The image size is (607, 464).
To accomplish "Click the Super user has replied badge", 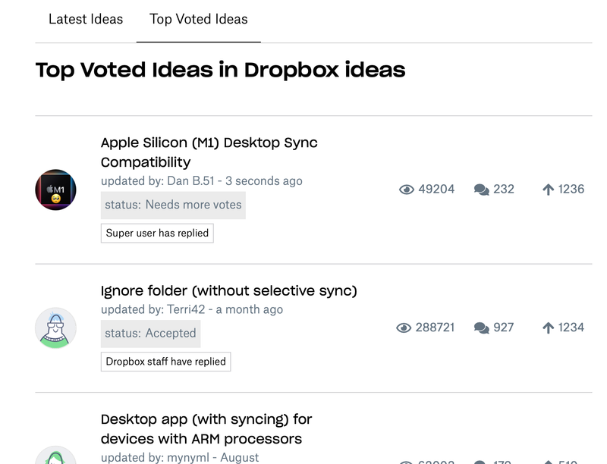I will tap(157, 233).
